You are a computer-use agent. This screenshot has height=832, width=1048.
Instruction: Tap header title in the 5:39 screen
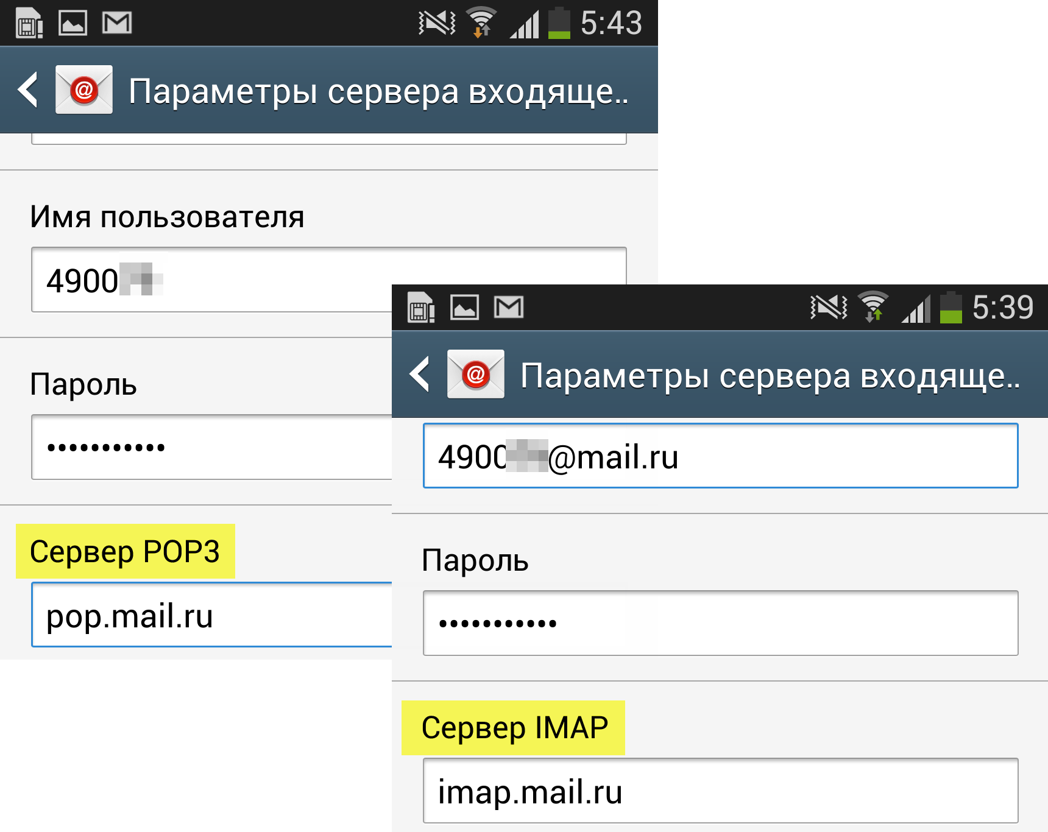click(x=770, y=376)
